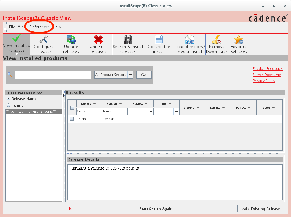Click 'Release' cell in the results row

point(110,119)
